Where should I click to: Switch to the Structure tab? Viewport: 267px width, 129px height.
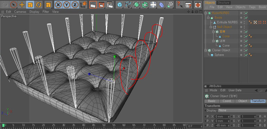point(223,3)
